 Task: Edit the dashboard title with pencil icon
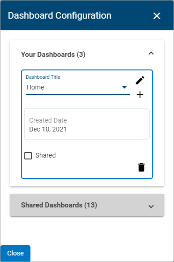(140, 80)
